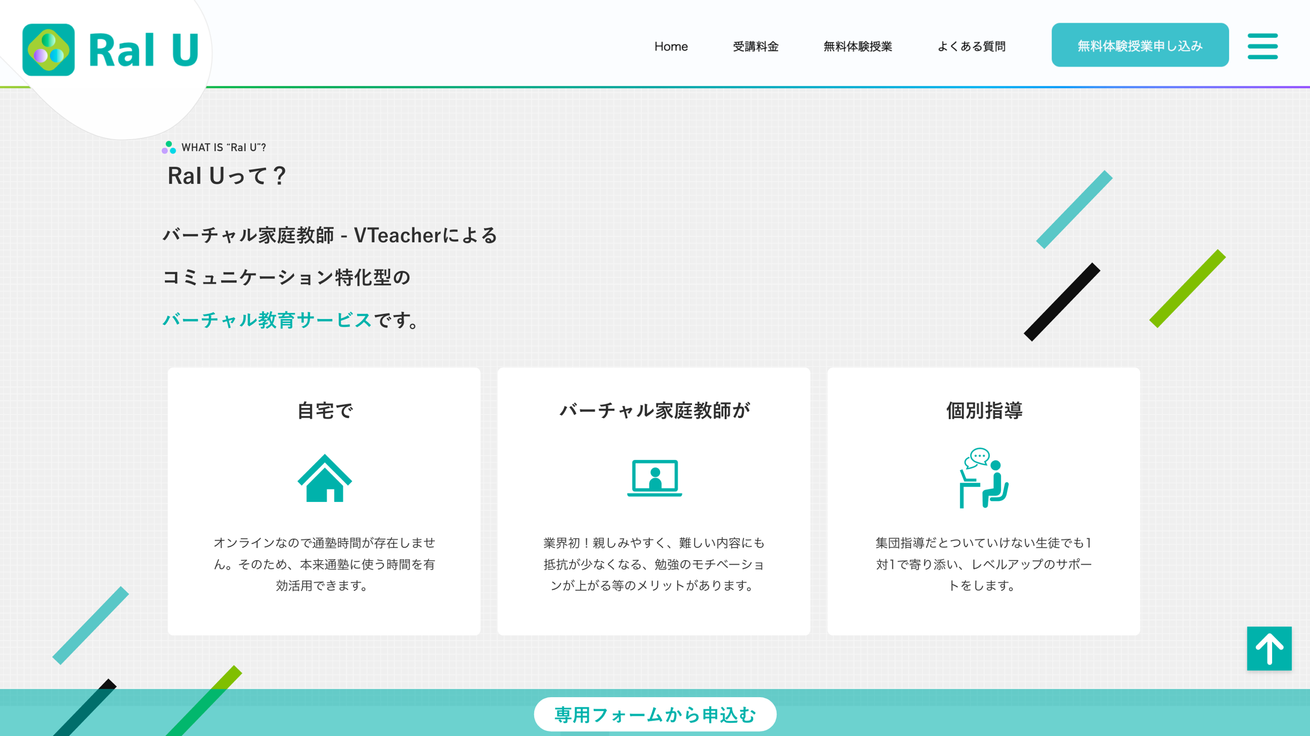The height and width of the screenshot is (736, 1310).
Task: Click the laptop teacher icon
Action: click(x=654, y=478)
